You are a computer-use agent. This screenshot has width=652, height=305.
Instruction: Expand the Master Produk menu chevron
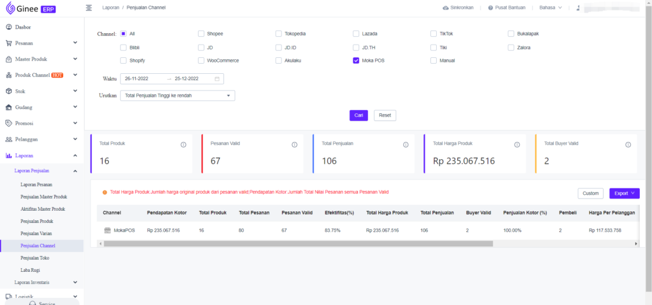[75, 59]
